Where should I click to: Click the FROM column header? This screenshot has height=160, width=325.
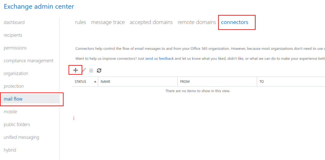pyautogui.click(x=185, y=82)
